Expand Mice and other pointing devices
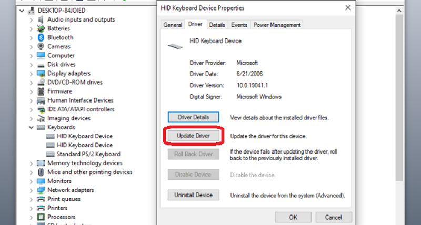Image resolution: width=421 pixels, height=225 pixels. tap(32, 172)
